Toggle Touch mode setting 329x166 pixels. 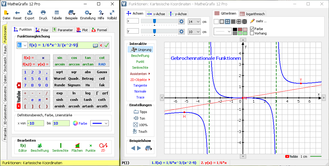click(140, 131)
